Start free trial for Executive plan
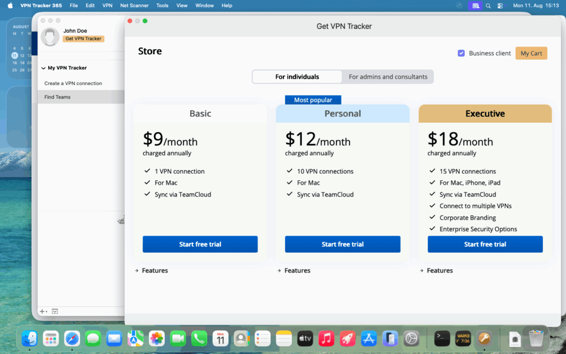 click(485, 244)
